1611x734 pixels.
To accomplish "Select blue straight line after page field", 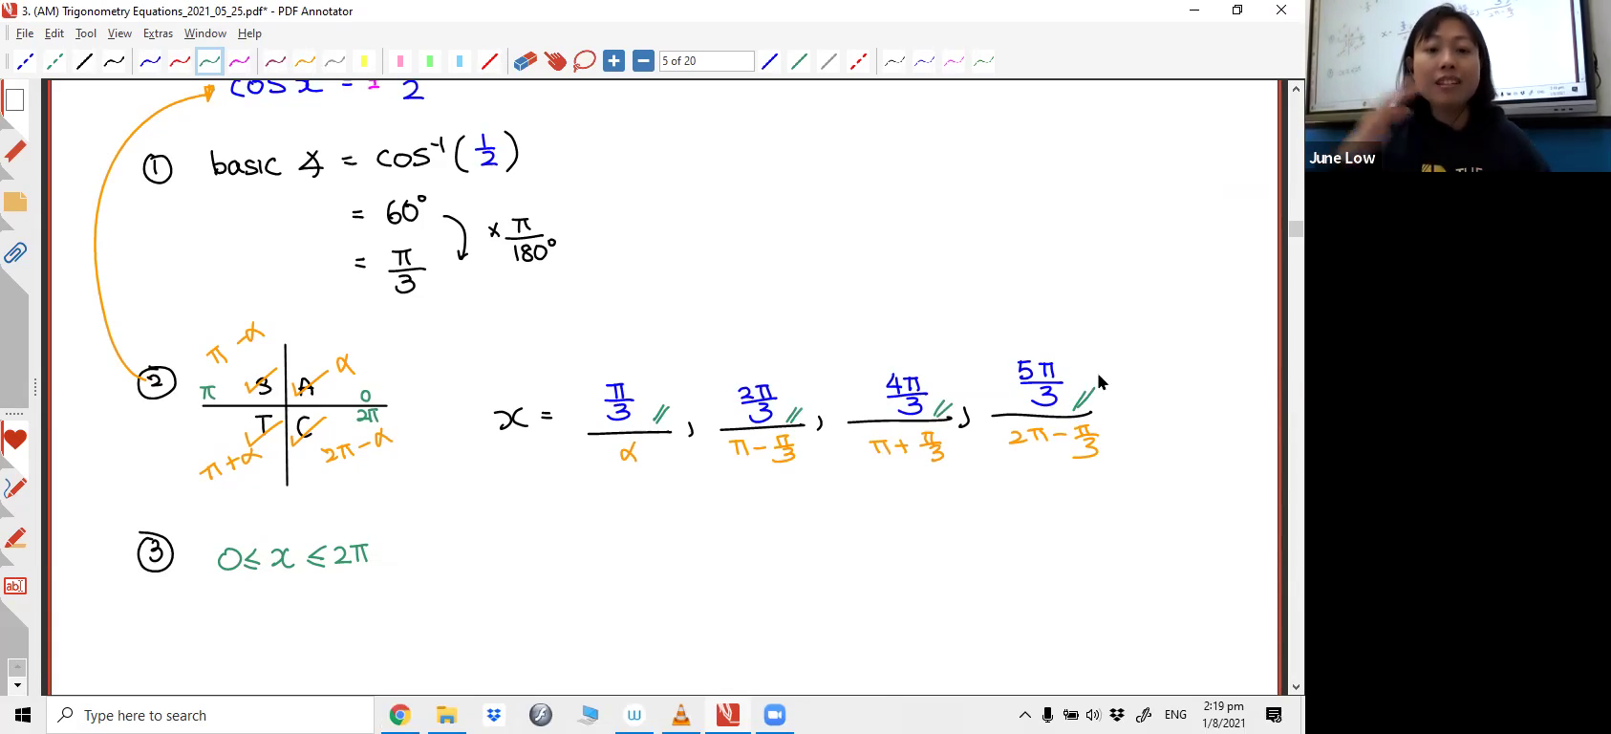I will click(769, 61).
